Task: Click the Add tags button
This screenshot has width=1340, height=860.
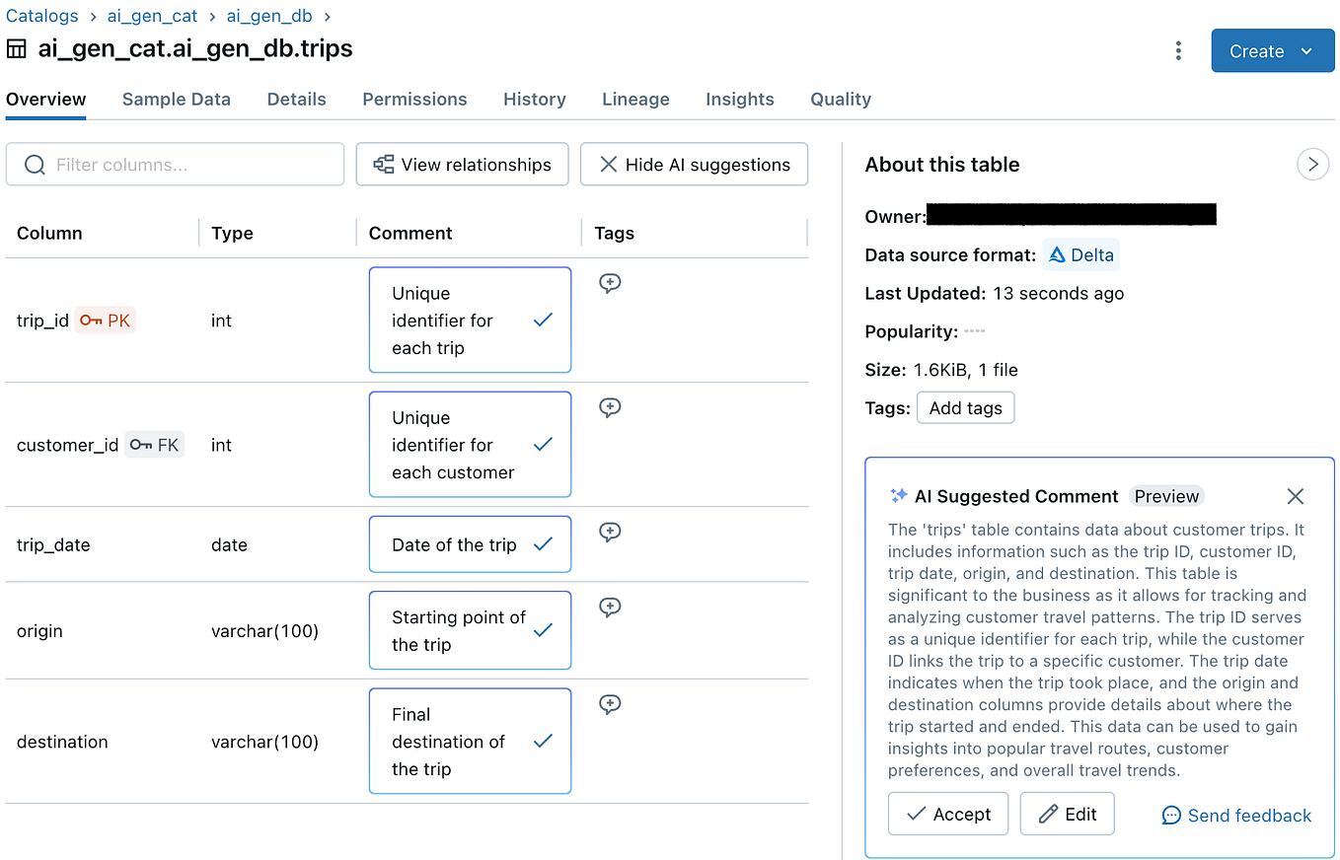Action: [965, 407]
